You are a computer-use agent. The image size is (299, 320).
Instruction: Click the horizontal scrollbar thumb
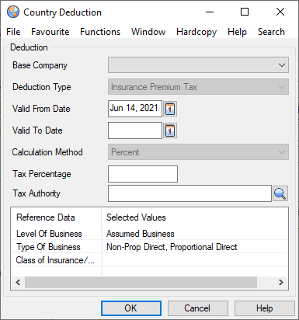(x=141, y=282)
